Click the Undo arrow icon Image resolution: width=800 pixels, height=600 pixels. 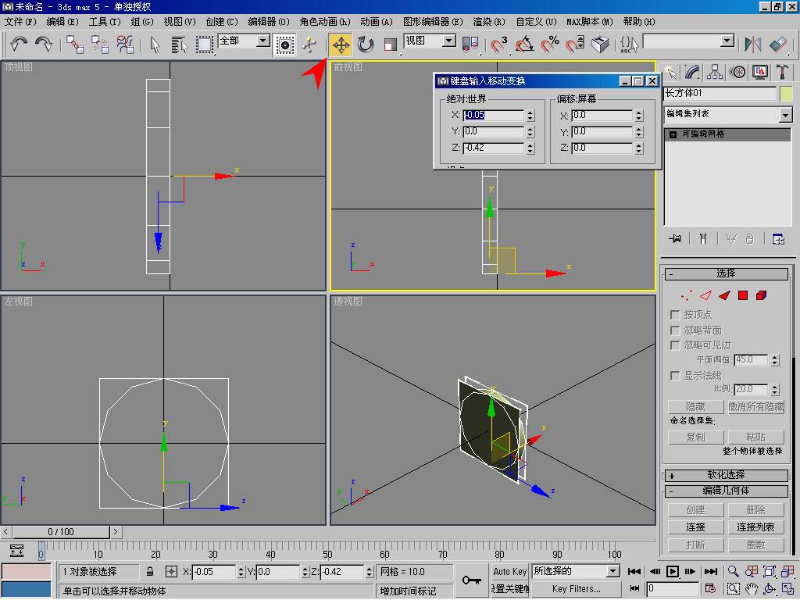click(19, 45)
